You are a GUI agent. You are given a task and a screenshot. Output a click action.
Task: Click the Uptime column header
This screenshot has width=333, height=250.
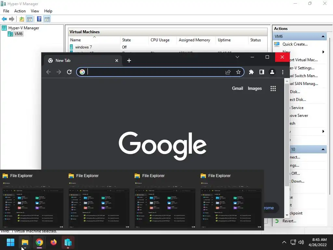(232, 40)
